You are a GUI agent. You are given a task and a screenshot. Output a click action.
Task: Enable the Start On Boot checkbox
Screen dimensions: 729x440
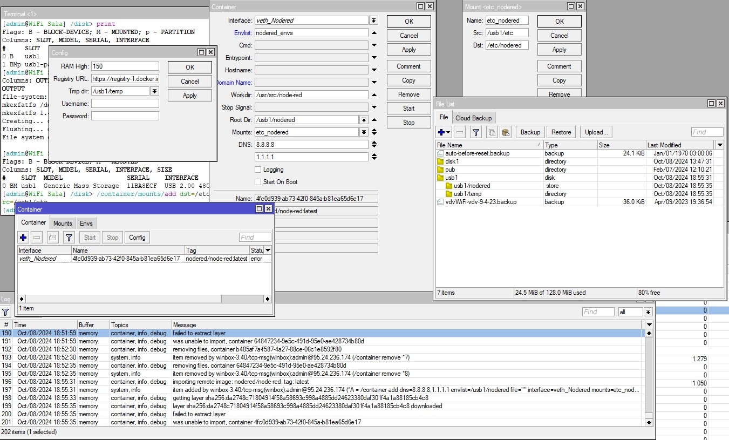[258, 182]
